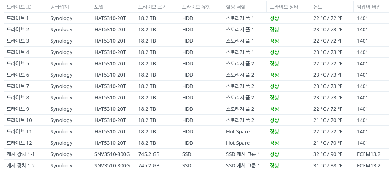Click SSD 캐시 그룹 1 of 캐시 장치 1-2
This screenshot has width=389, height=172.
point(243,166)
